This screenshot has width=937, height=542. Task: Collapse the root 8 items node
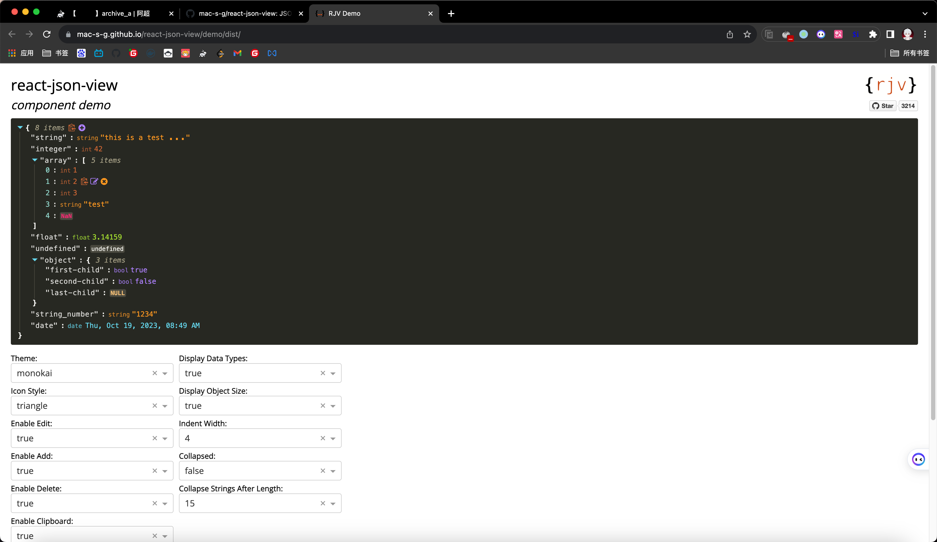[20, 127]
